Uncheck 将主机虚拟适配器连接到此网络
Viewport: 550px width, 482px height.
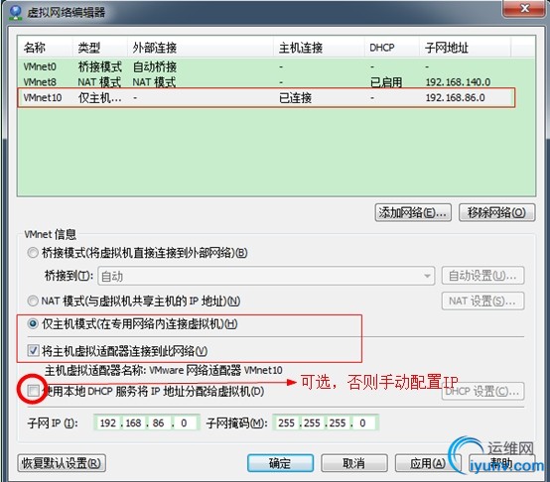[33, 350]
